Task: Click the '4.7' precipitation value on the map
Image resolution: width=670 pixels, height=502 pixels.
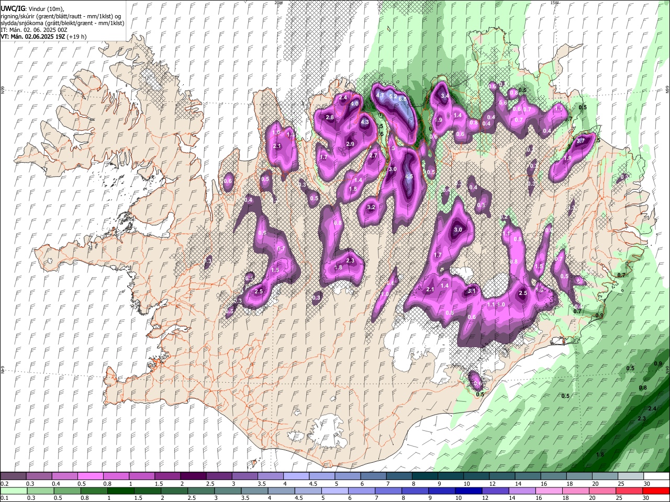Action: point(381,95)
